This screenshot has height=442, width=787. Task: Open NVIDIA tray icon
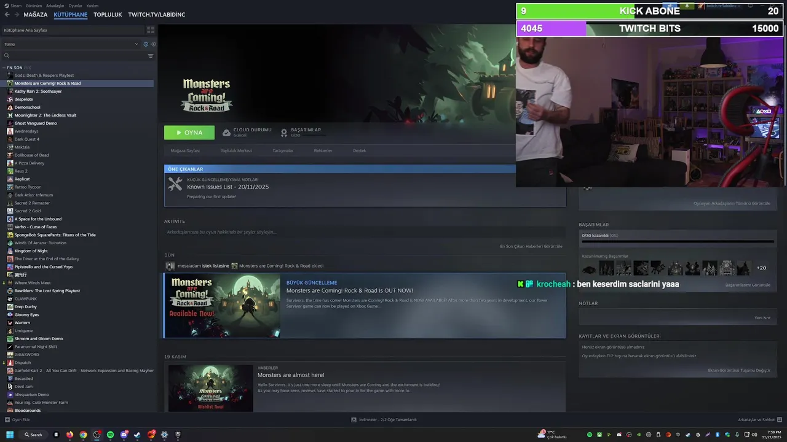click(x=638, y=435)
